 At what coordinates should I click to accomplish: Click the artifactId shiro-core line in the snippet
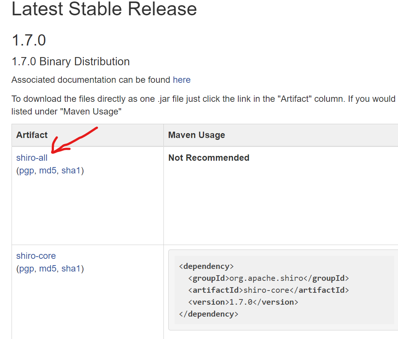pos(268,290)
